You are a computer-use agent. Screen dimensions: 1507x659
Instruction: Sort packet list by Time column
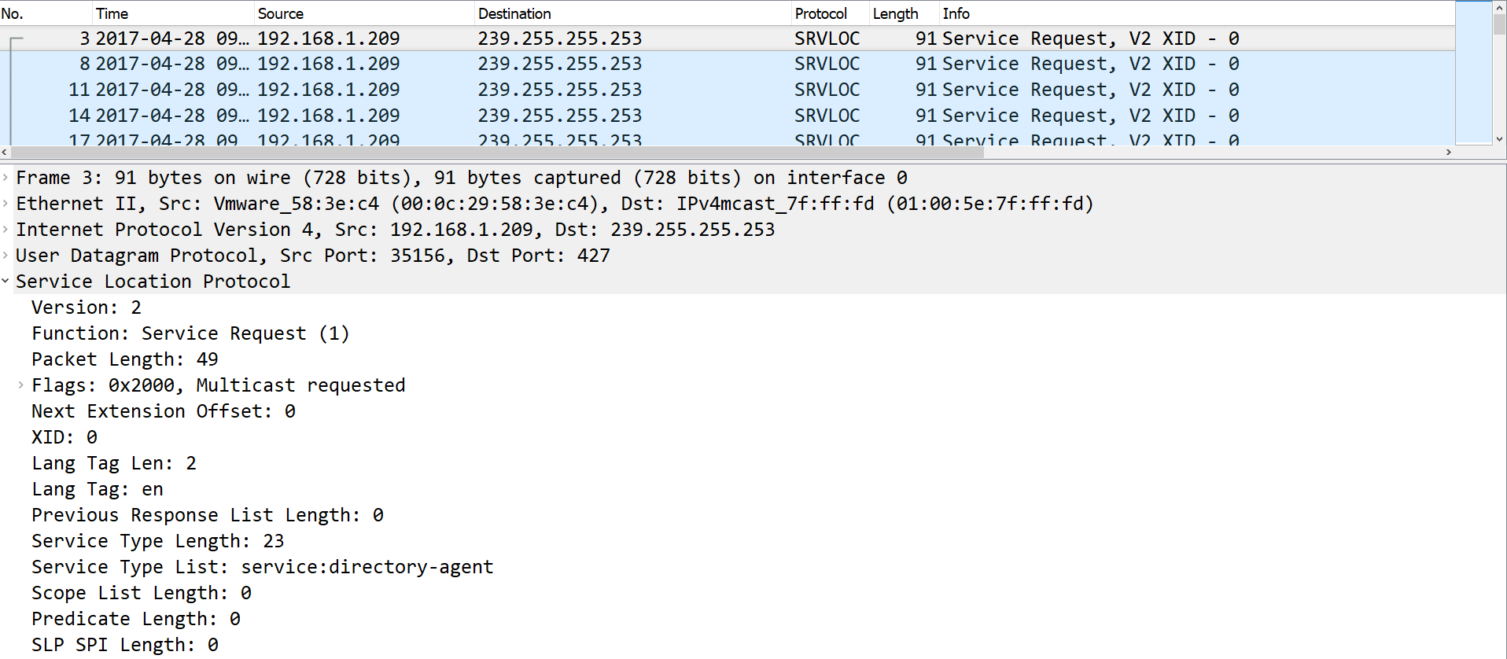174,13
